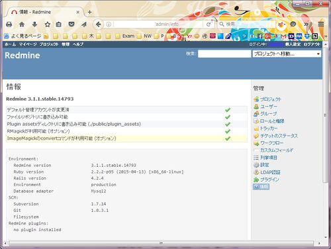Open チケットのステータス in admin sidebar
Screen dimensions: 331x249
pyautogui.click(x=279, y=136)
